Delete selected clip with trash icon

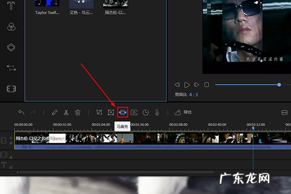(78, 112)
